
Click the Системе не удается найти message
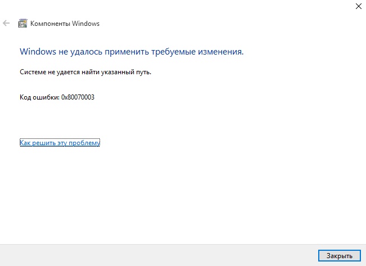point(85,72)
